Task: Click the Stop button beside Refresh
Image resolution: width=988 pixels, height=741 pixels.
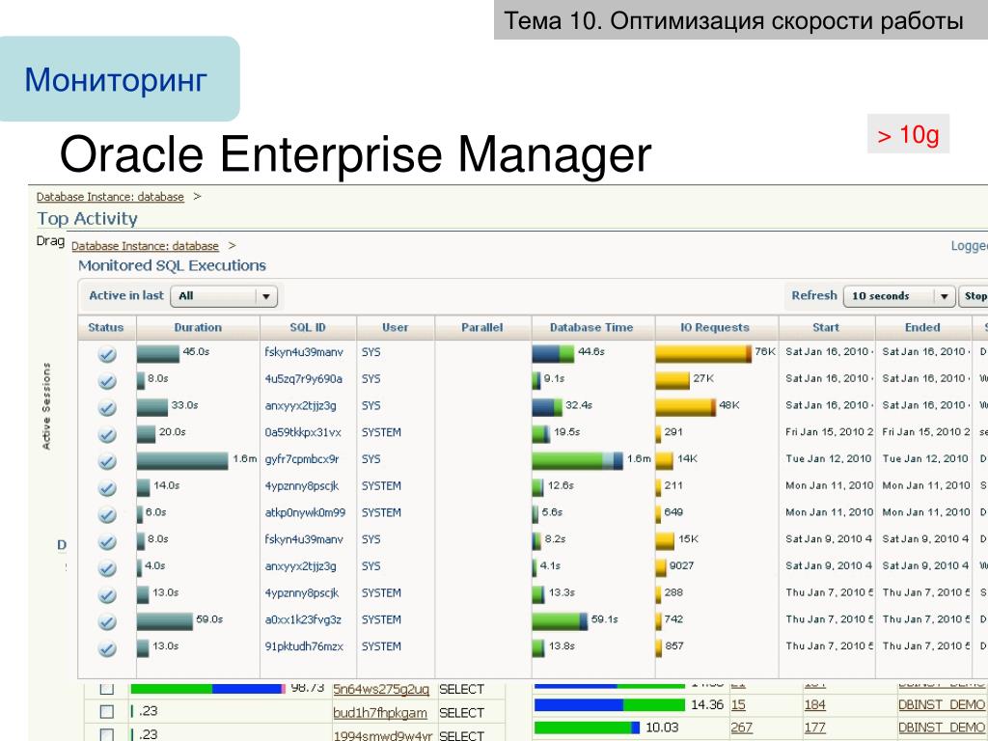Action: click(974, 296)
